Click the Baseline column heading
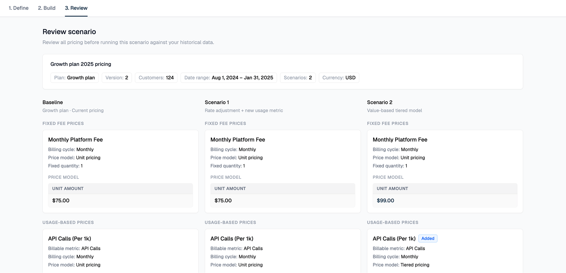This screenshot has height=273, width=566. (53, 102)
